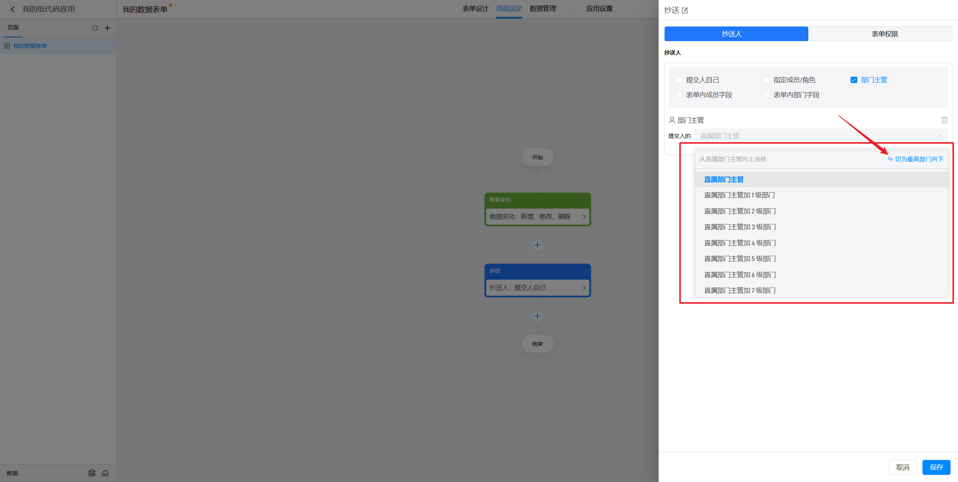Select 我的数据表单 in page list
Image resolution: width=958 pixels, height=482 pixels.
point(30,46)
